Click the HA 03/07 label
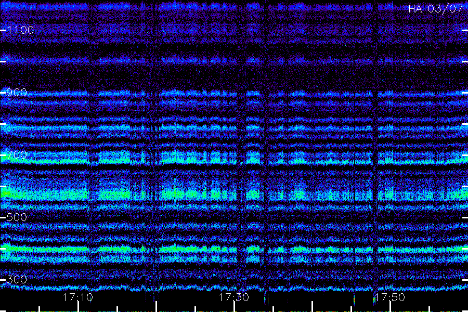This screenshot has width=468, height=312. click(435, 9)
